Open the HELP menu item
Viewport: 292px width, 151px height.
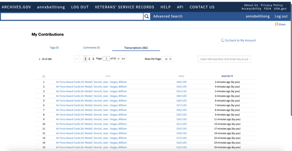pos(165,7)
